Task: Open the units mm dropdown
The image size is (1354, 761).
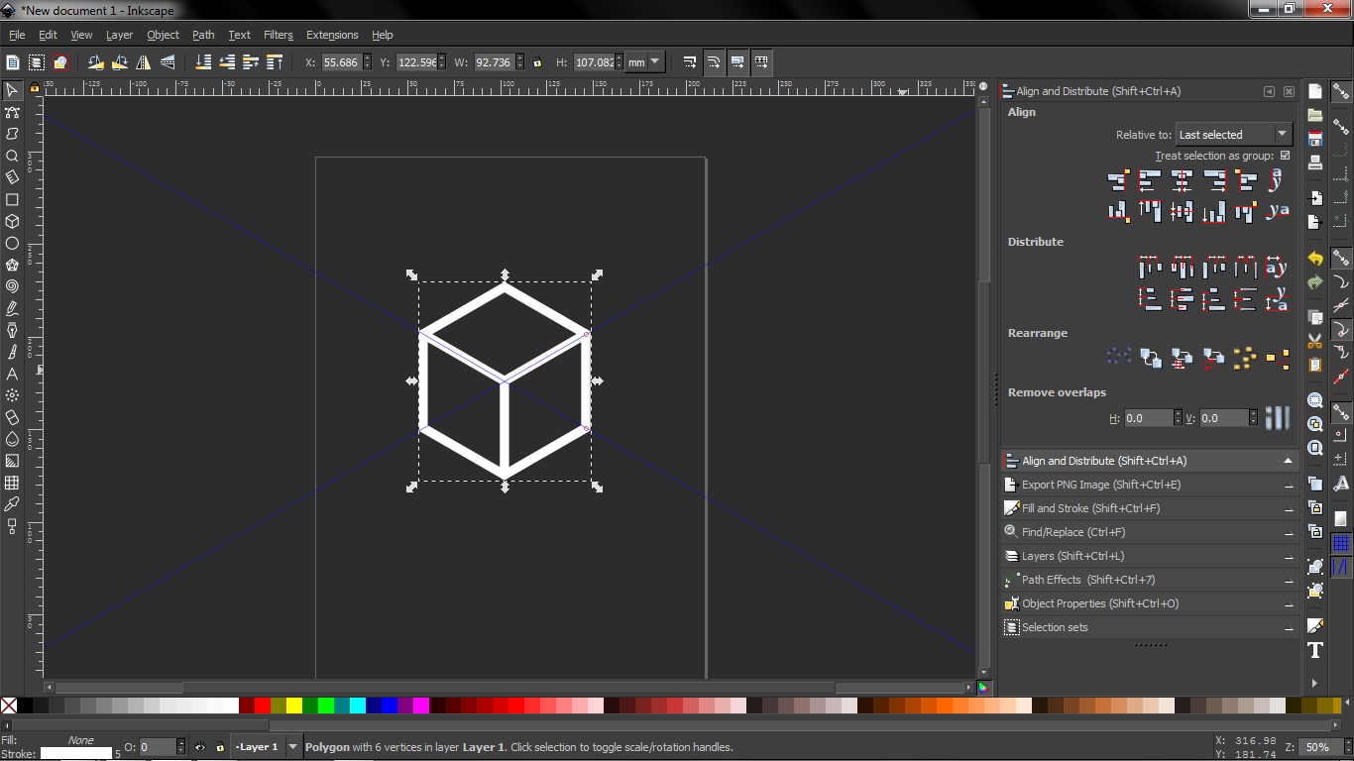Action: click(x=645, y=61)
